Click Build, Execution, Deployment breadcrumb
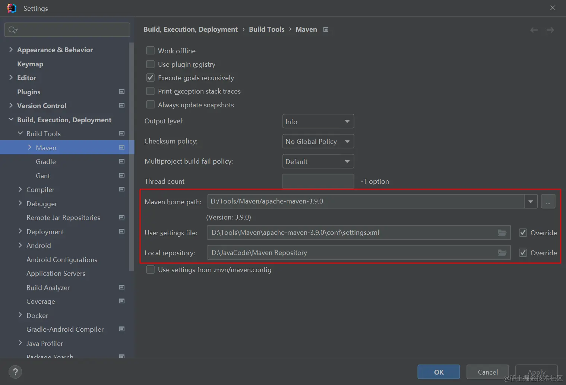The width and height of the screenshot is (566, 385). (190, 29)
